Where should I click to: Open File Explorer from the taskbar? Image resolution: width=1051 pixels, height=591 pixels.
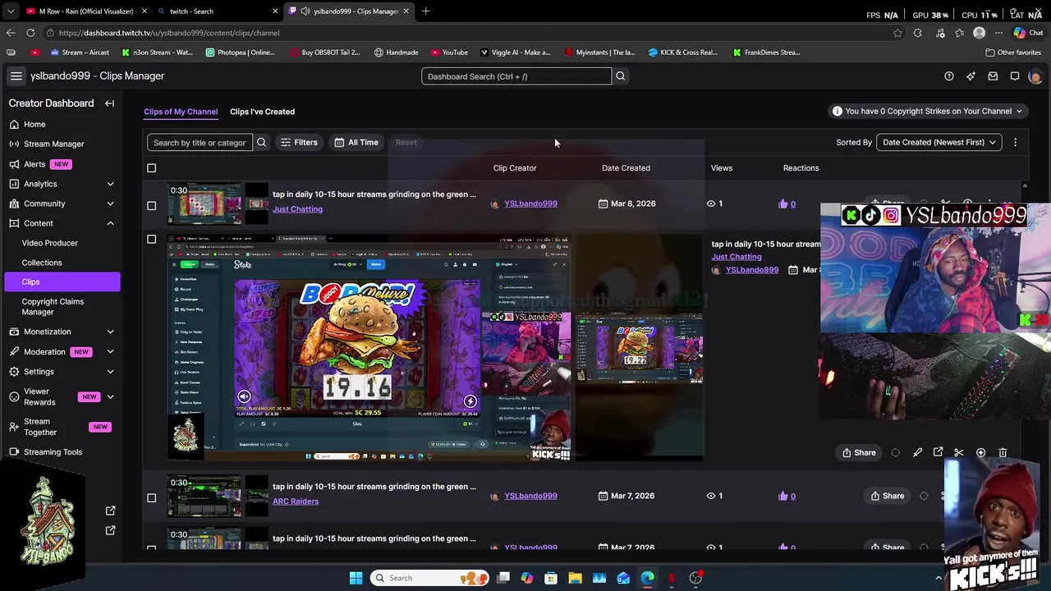pyautogui.click(x=575, y=578)
